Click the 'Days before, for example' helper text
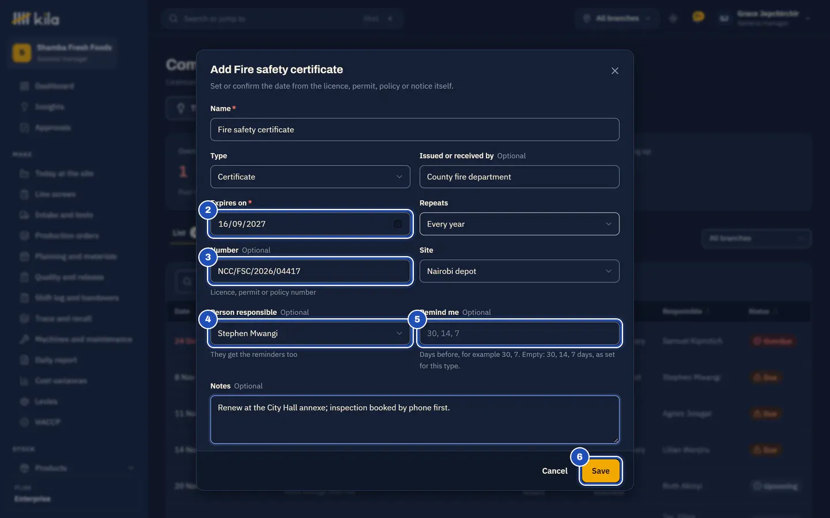 click(x=517, y=360)
